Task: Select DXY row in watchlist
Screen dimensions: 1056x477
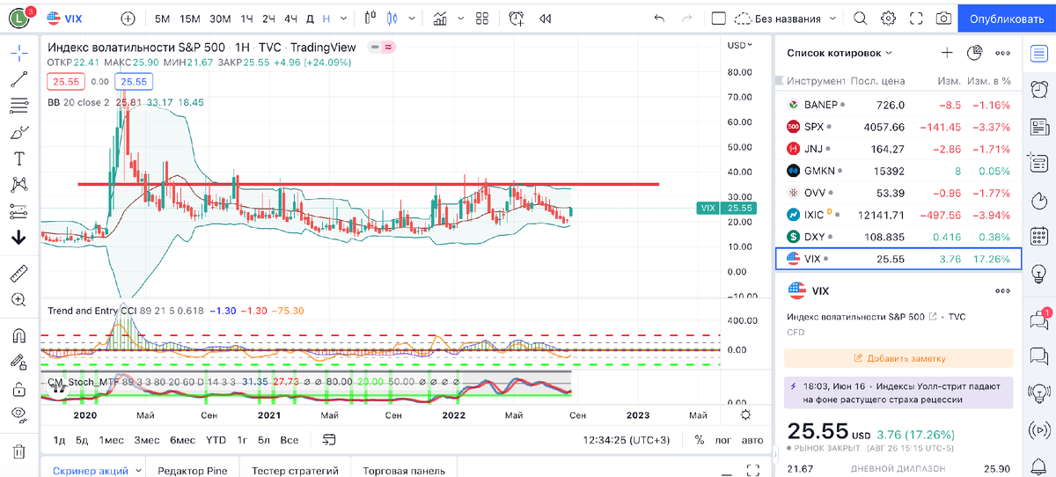Action: click(x=898, y=237)
